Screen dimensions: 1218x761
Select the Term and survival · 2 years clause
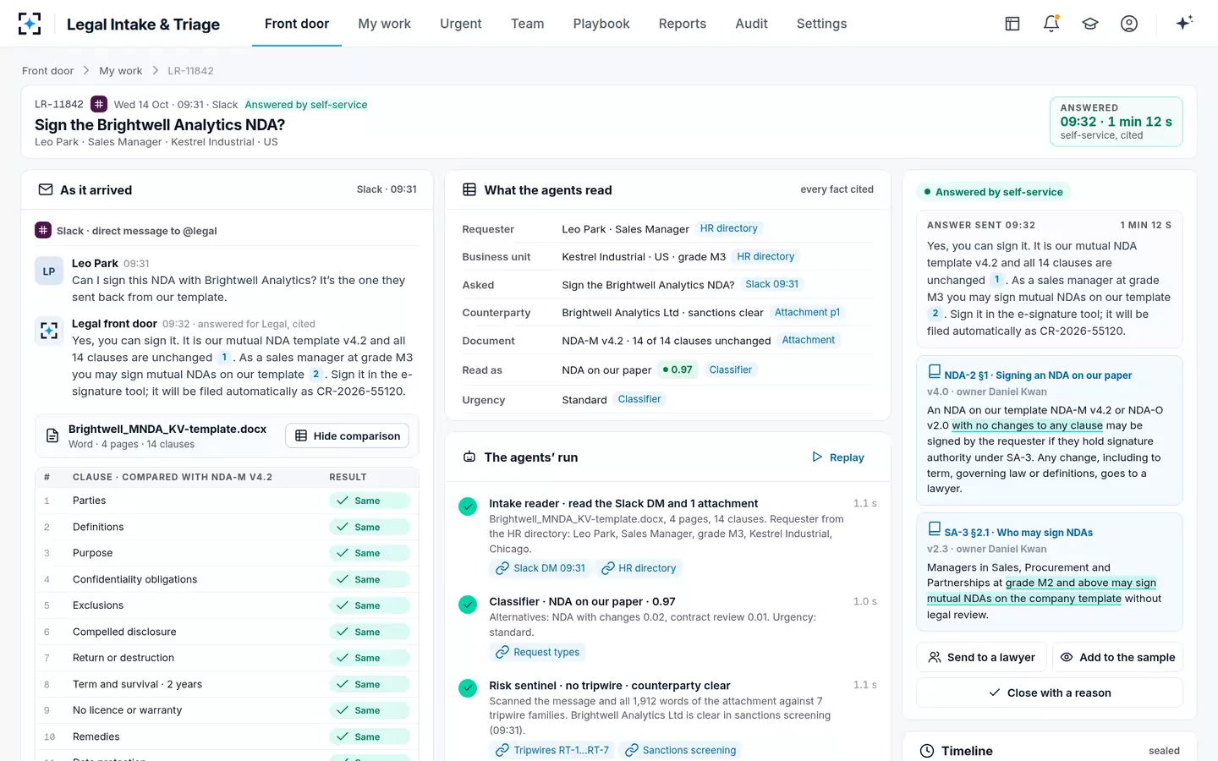tap(227, 684)
